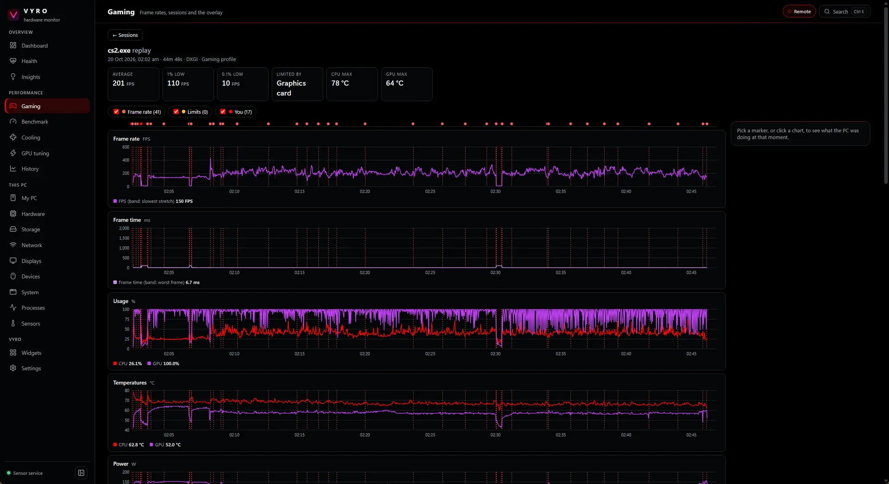The height and width of the screenshot is (484, 889).
Task: Click the VYRO logo icon
Action: (x=13, y=15)
